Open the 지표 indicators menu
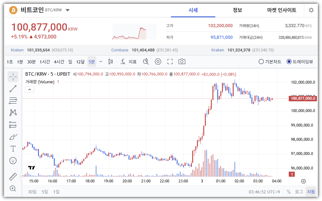The width and height of the screenshot is (322, 201). 133,62
